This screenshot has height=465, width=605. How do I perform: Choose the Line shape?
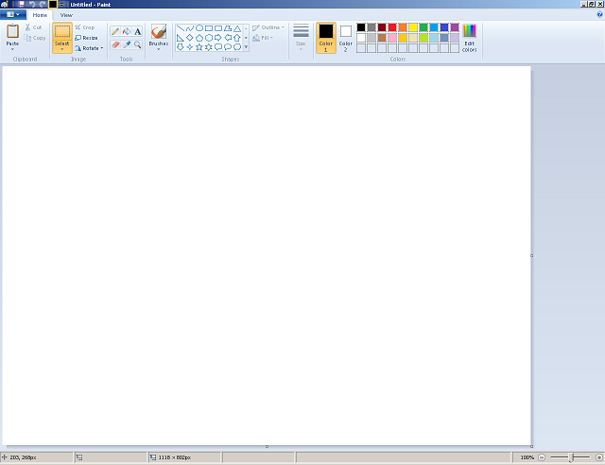[181, 28]
